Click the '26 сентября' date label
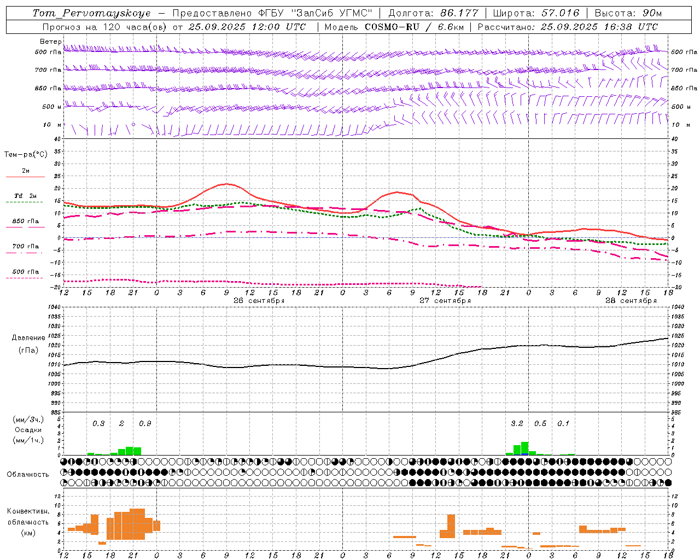700x560 pixels. [x=259, y=300]
